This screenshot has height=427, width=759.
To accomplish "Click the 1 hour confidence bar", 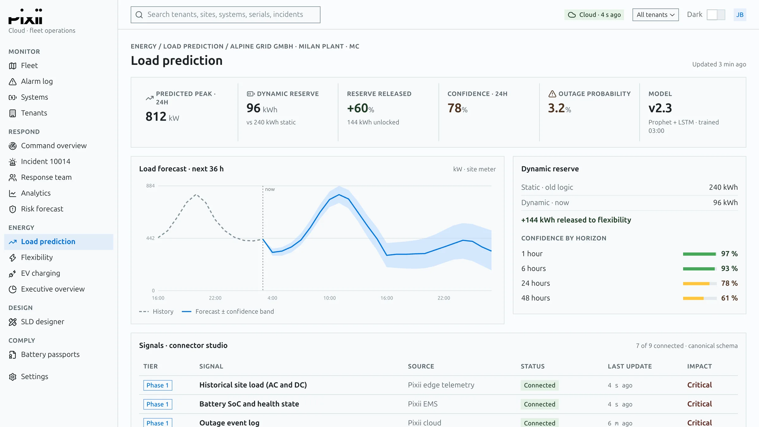I will pos(700,254).
